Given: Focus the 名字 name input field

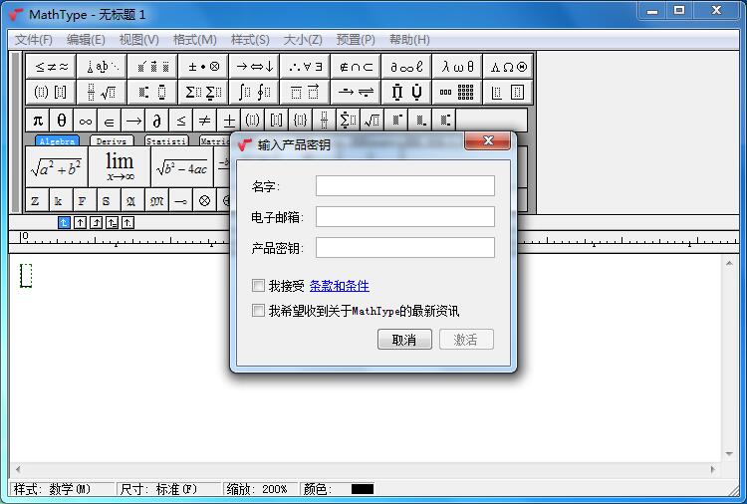Looking at the screenshot, I should (x=405, y=186).
